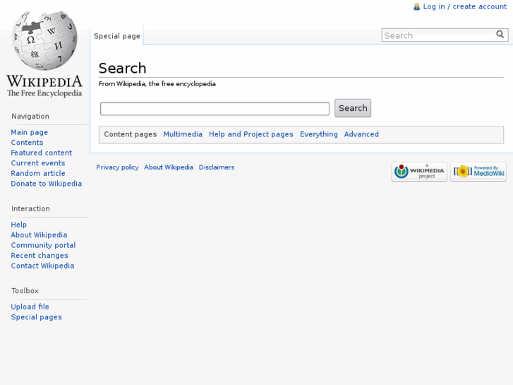Click the user icon beside Log in

pos(416,6)
